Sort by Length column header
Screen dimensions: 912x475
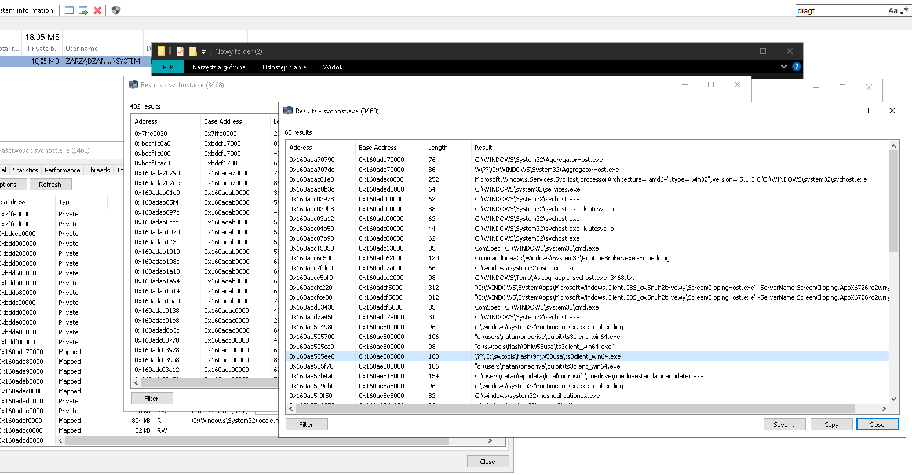coord(447,148)
